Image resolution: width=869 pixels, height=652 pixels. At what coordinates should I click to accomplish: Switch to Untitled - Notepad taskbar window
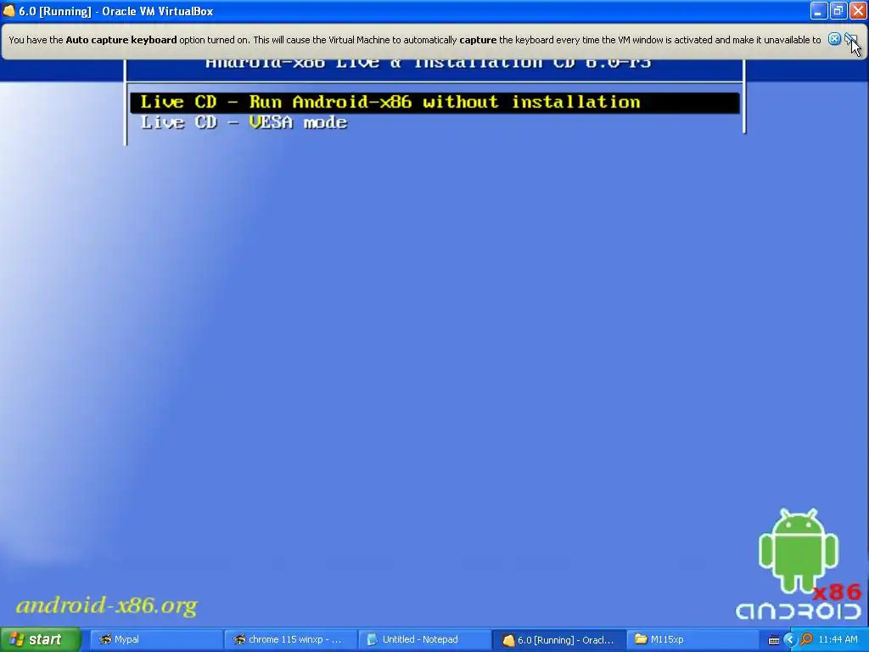point(425,640)
